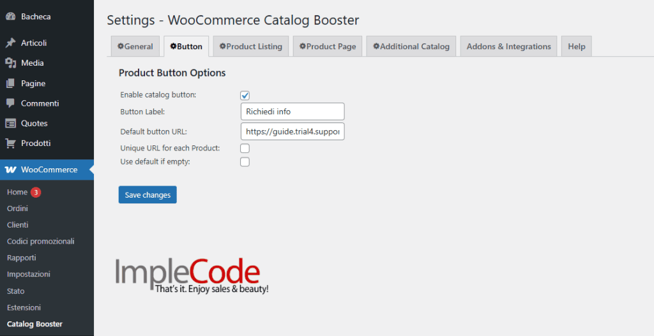This screenshot has width=654, height=336.
Task: Open Codici promozionali submenu
Action: click(x=40, y=241)
